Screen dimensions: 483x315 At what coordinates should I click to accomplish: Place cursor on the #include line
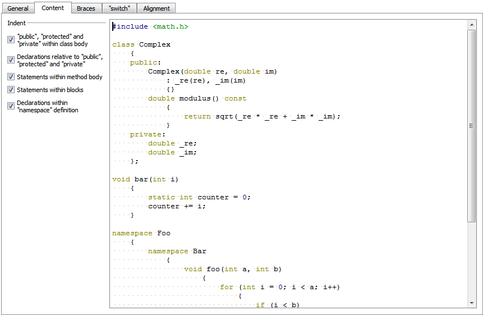pos(150,27)
